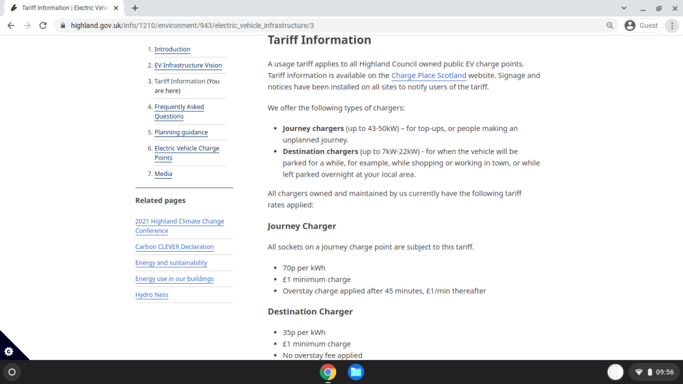Image resolution: width=683 pixels, height=384 pixels.
Task: Click 'Tariff Information (You are here)' item
Action: (187, 86)
